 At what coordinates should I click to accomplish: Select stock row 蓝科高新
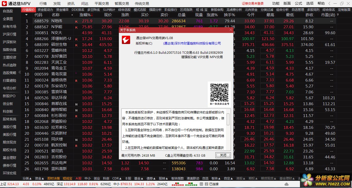click(179, 169)
